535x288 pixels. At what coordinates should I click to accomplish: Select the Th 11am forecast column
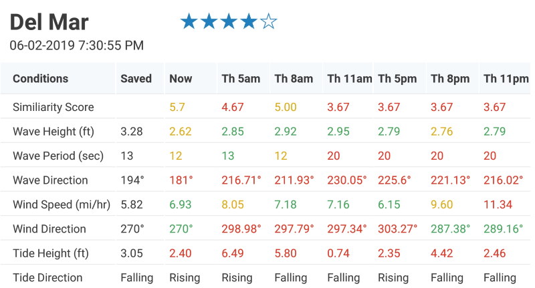coord(349,79)
